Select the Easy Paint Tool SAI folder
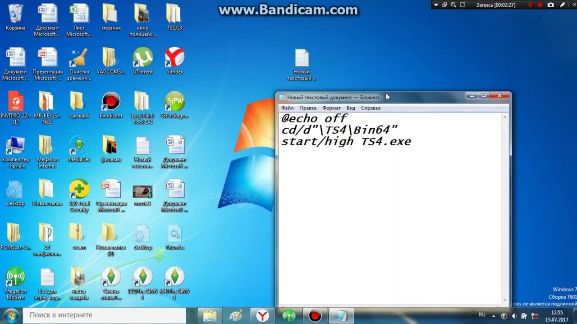Screen dimensions: 577x324 coord(142,108)
